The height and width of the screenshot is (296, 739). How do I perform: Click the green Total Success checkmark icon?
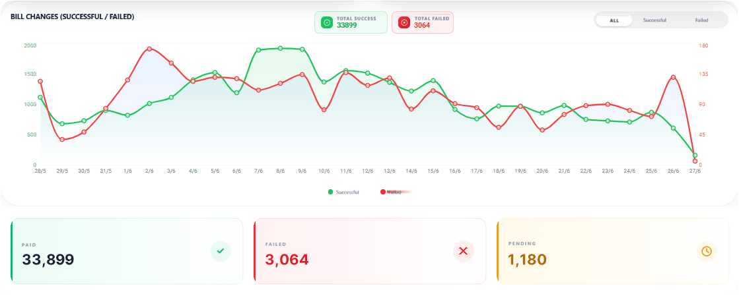327,22
